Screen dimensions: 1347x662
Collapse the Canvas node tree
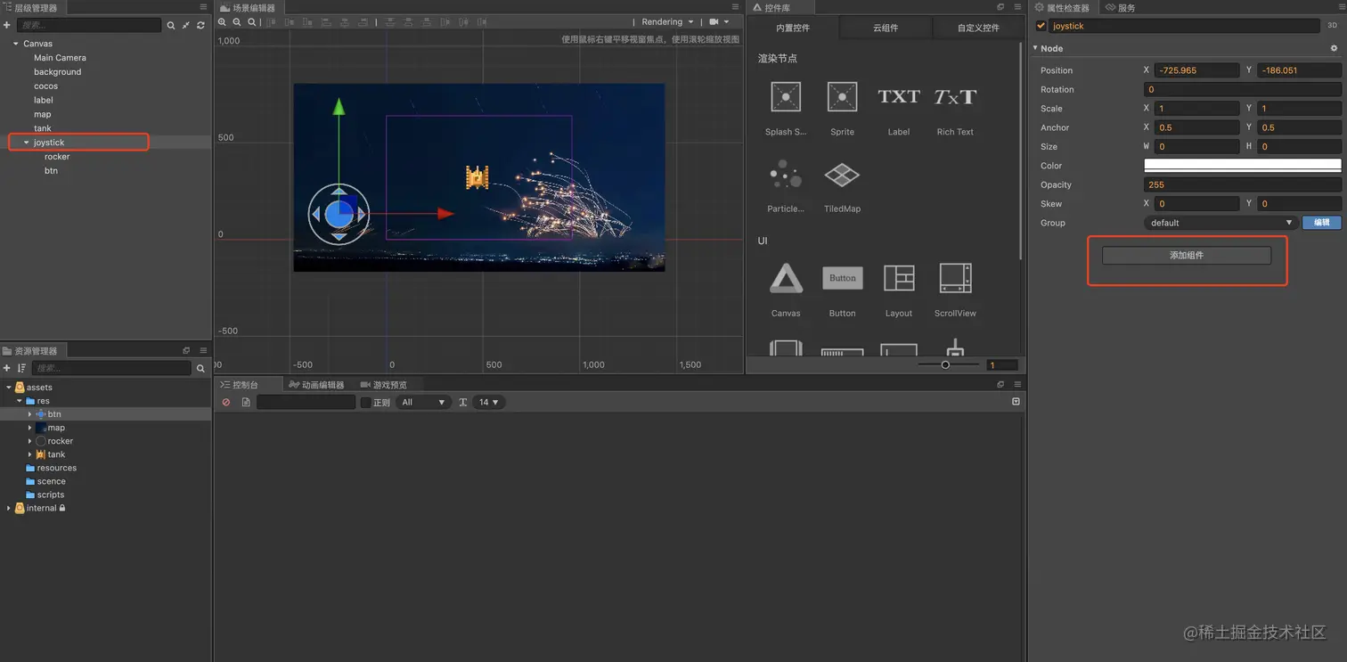point(16,44)
